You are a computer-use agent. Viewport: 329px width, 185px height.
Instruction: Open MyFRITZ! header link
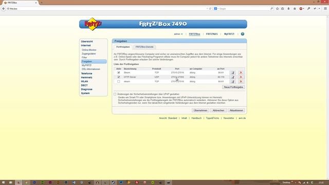tap(229, 34)
